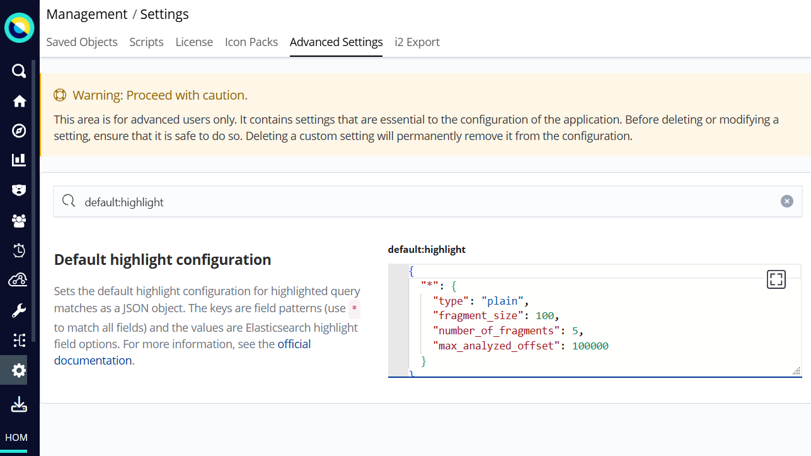
Task: Open the bar chart Visualize icon
Action: pyautogui.click(x=19, y=160)
